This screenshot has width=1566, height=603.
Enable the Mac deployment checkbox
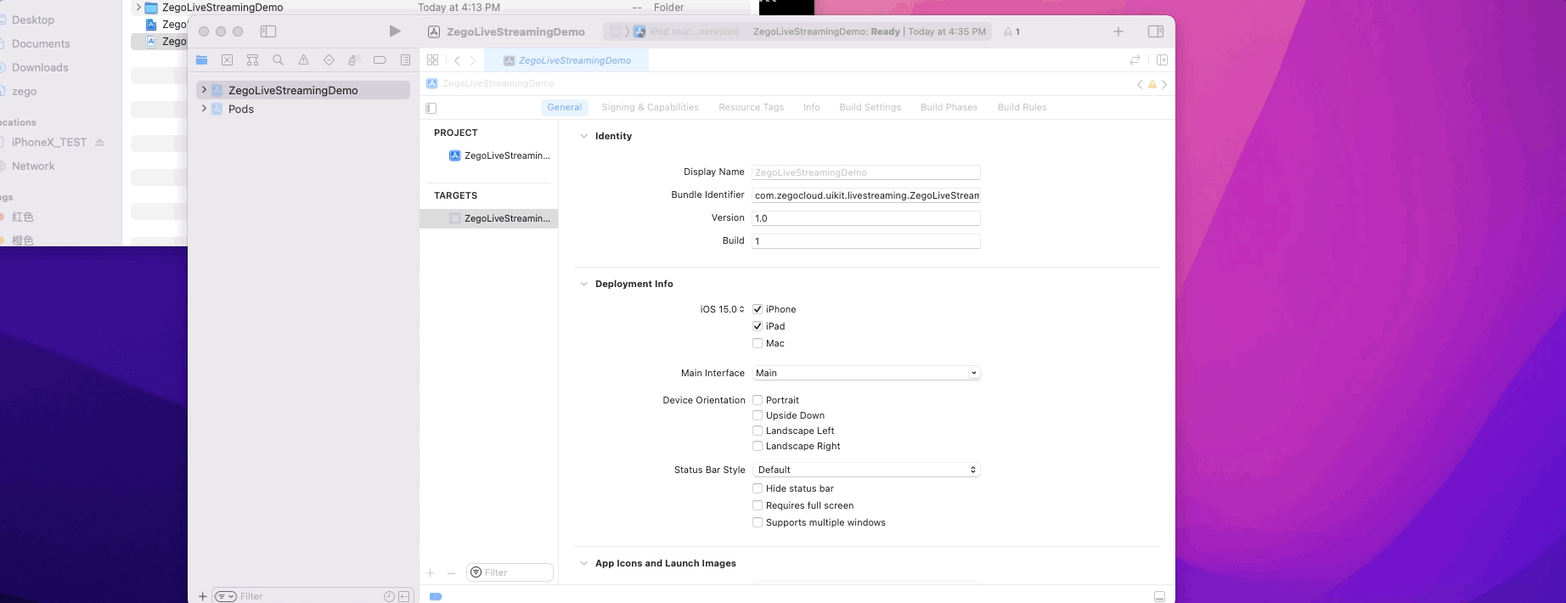(x=758, y=343)
